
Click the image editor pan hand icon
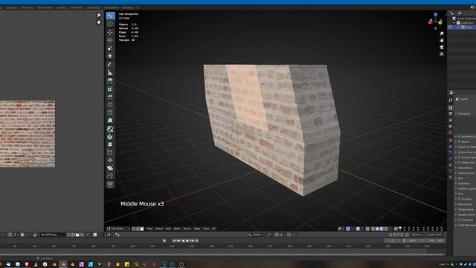click(x=98, y=22)
